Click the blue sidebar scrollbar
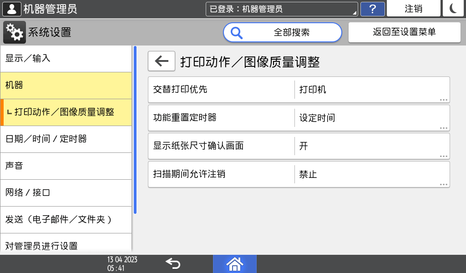466x273 pixels. click(135, 130)
